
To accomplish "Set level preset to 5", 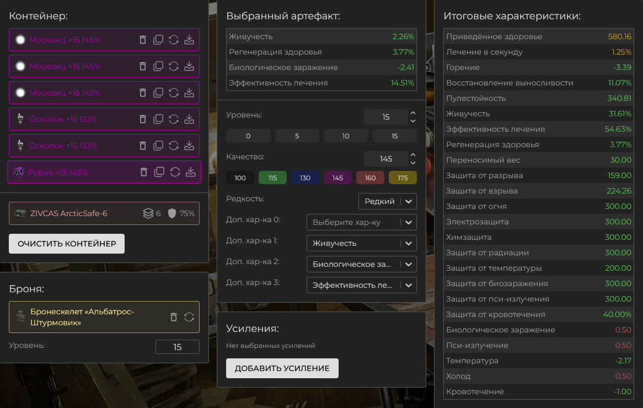I will [x=297, y=136].
